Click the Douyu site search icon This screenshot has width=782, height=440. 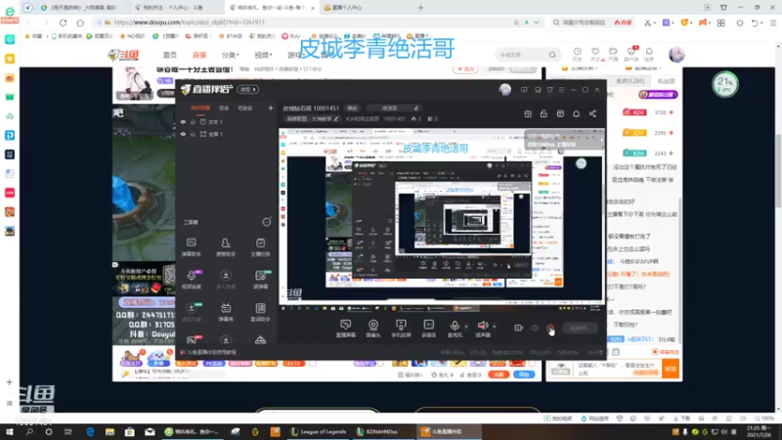552,55
